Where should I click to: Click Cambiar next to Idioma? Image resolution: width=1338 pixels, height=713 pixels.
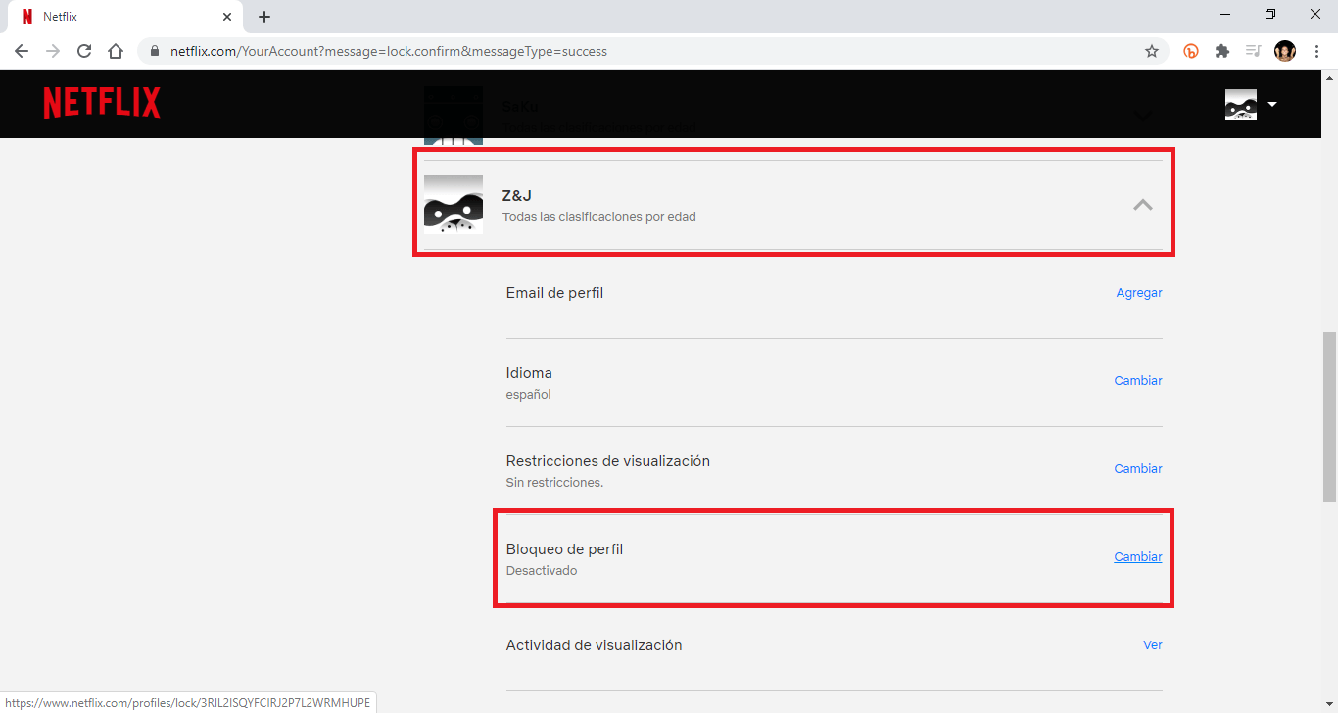tap(1138, 381)
